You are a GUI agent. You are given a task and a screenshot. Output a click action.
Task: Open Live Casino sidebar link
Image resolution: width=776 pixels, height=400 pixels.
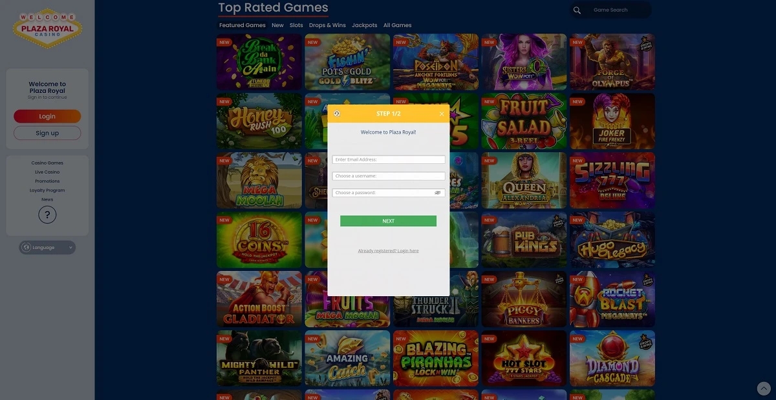tap(47, 172)
